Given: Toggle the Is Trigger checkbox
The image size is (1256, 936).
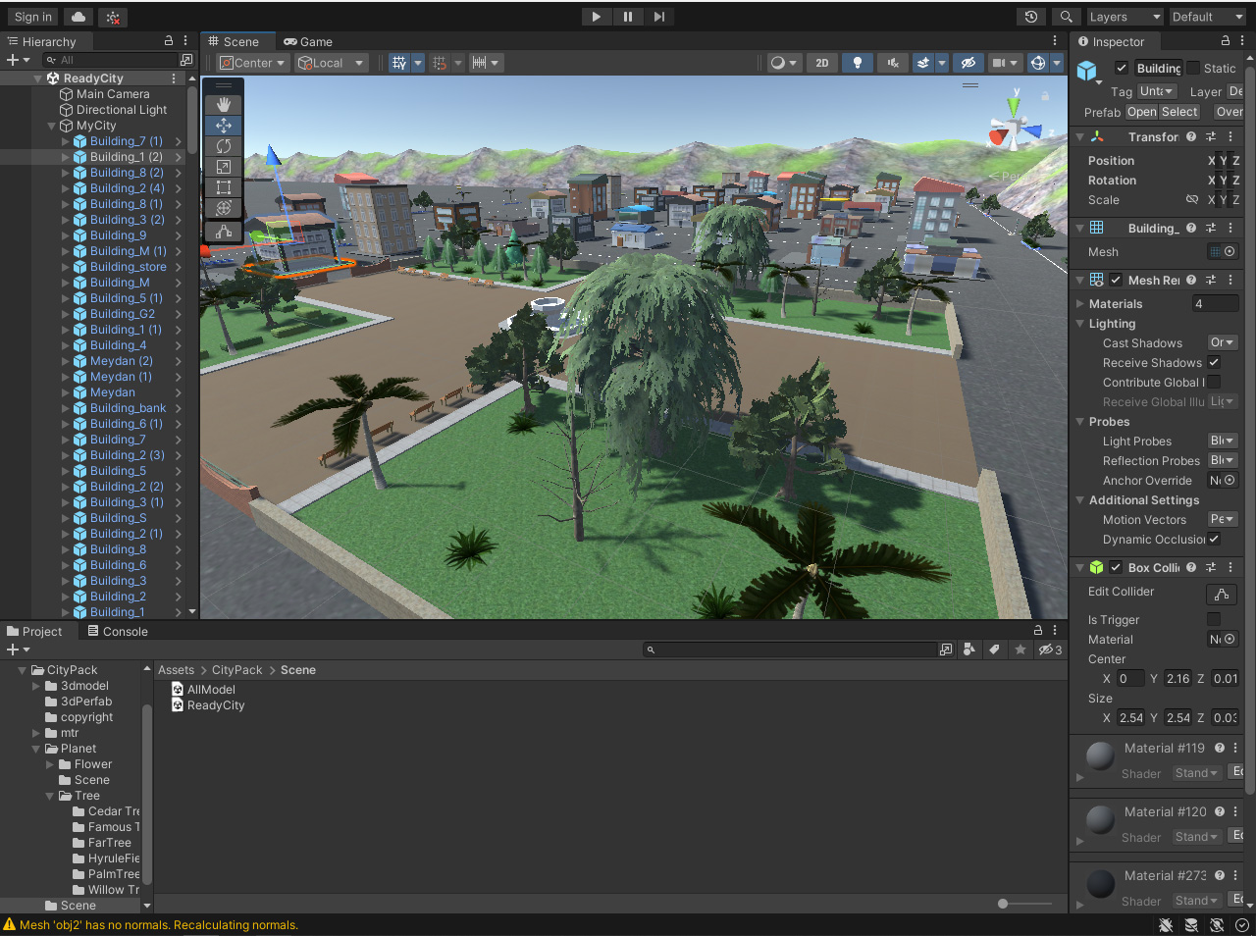Looking at the screenshot, I should 1214,619.
